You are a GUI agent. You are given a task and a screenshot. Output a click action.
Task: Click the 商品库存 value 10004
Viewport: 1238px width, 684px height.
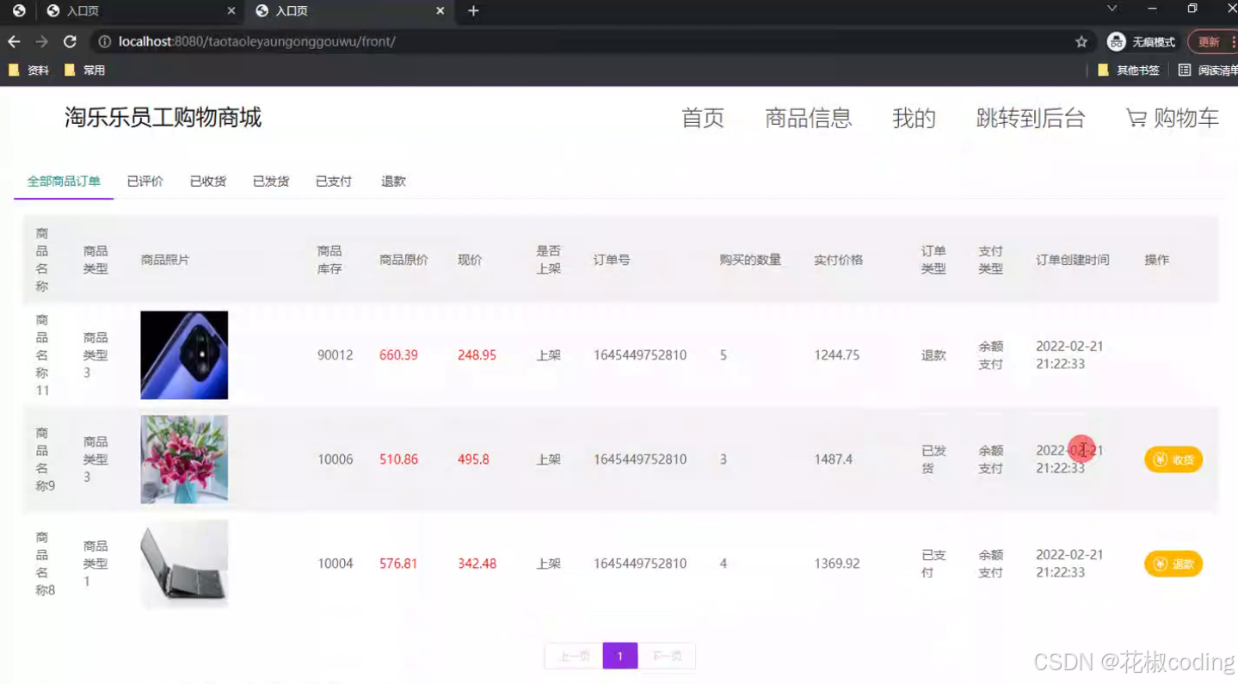click(336, 564)
